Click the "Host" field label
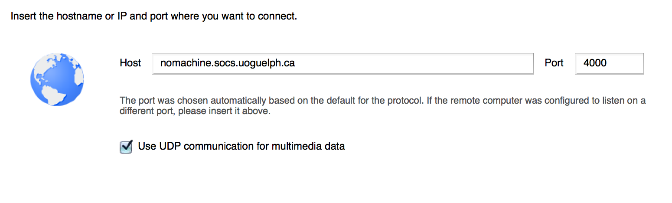This screenshot has width=672, height=203. pos(130,63)
